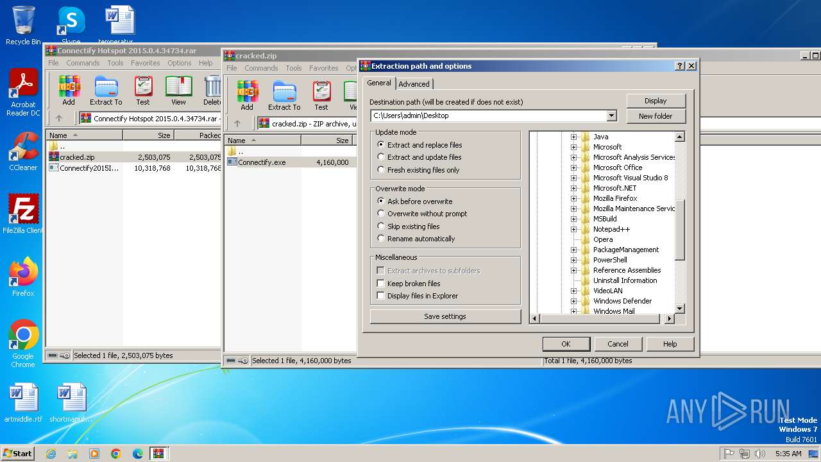Image resolution: width=821 pixels, height=462 pixels.
Task: Expand VideoLAN folder in tree
Action: click(x=574, y=291)
